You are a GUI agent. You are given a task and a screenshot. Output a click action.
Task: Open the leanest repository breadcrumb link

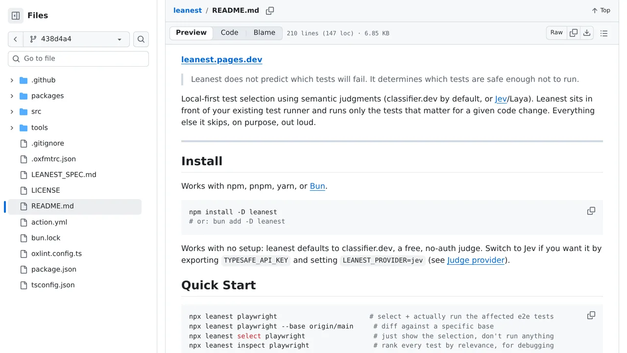pos(188,10)
